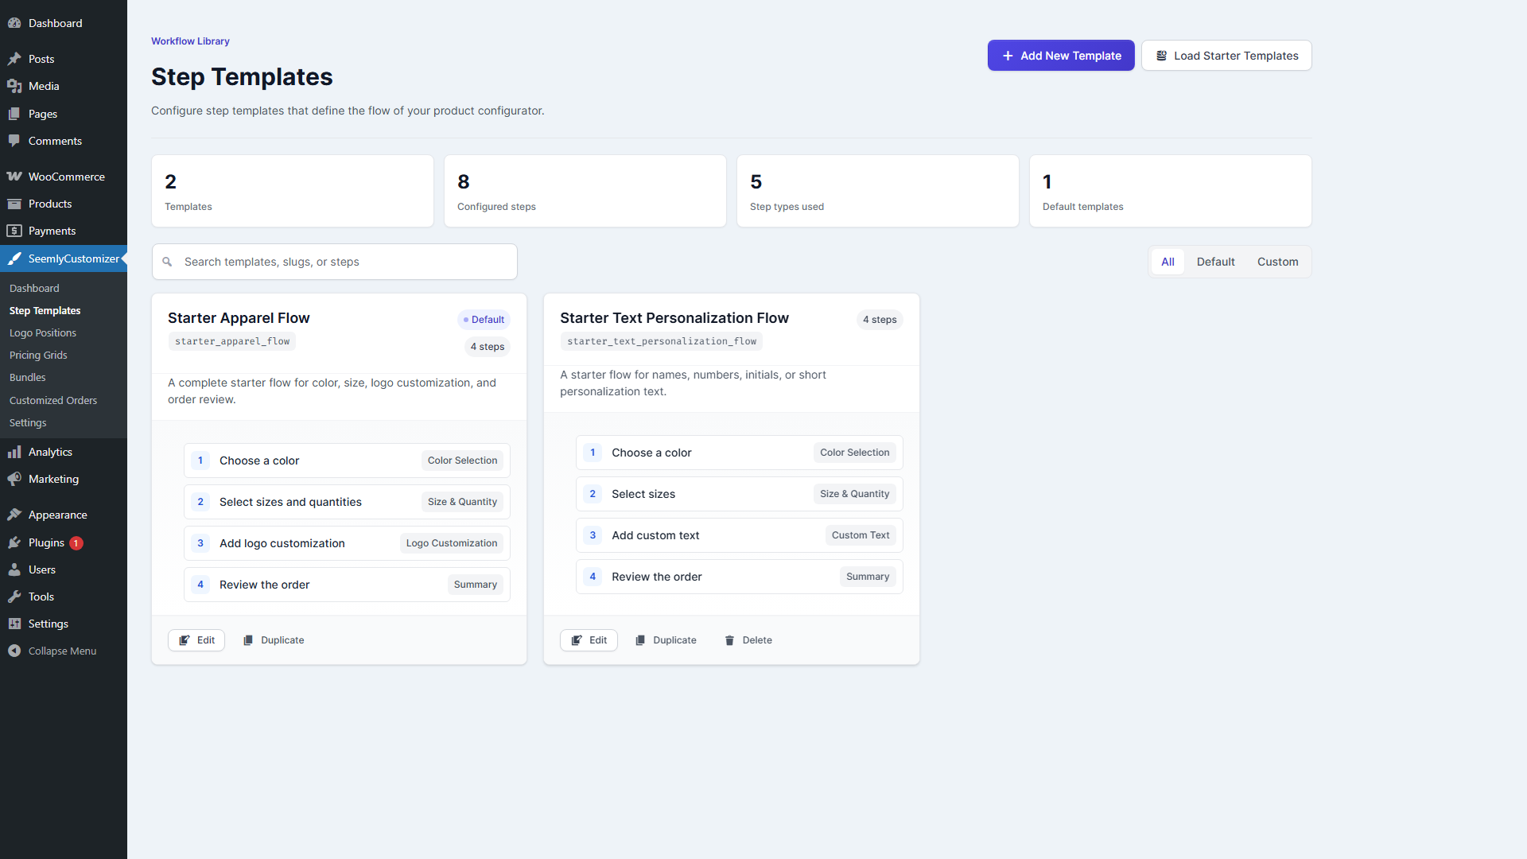The width and height of the screenshot is (1527, 859).
Task: Click the Load Starter Templates database icon
Action: (1161, 56)
